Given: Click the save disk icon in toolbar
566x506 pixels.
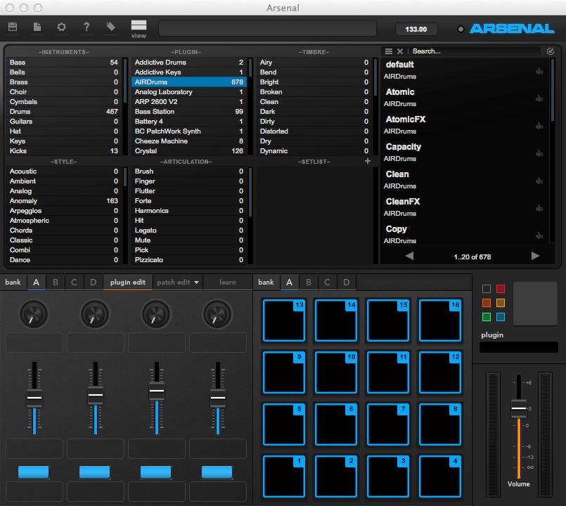Looking at the screenshot, I should pyautogui.click(x=13, y=27).
